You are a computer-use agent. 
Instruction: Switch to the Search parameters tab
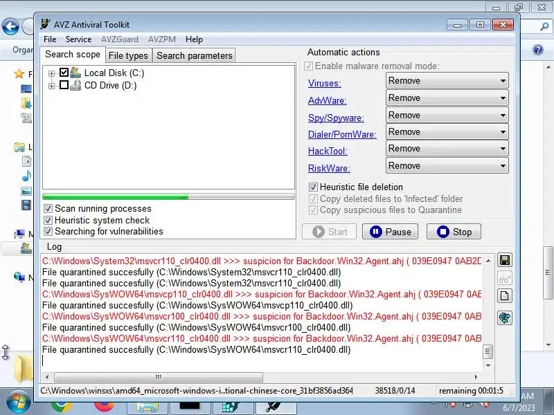click(x=195, y=55)
